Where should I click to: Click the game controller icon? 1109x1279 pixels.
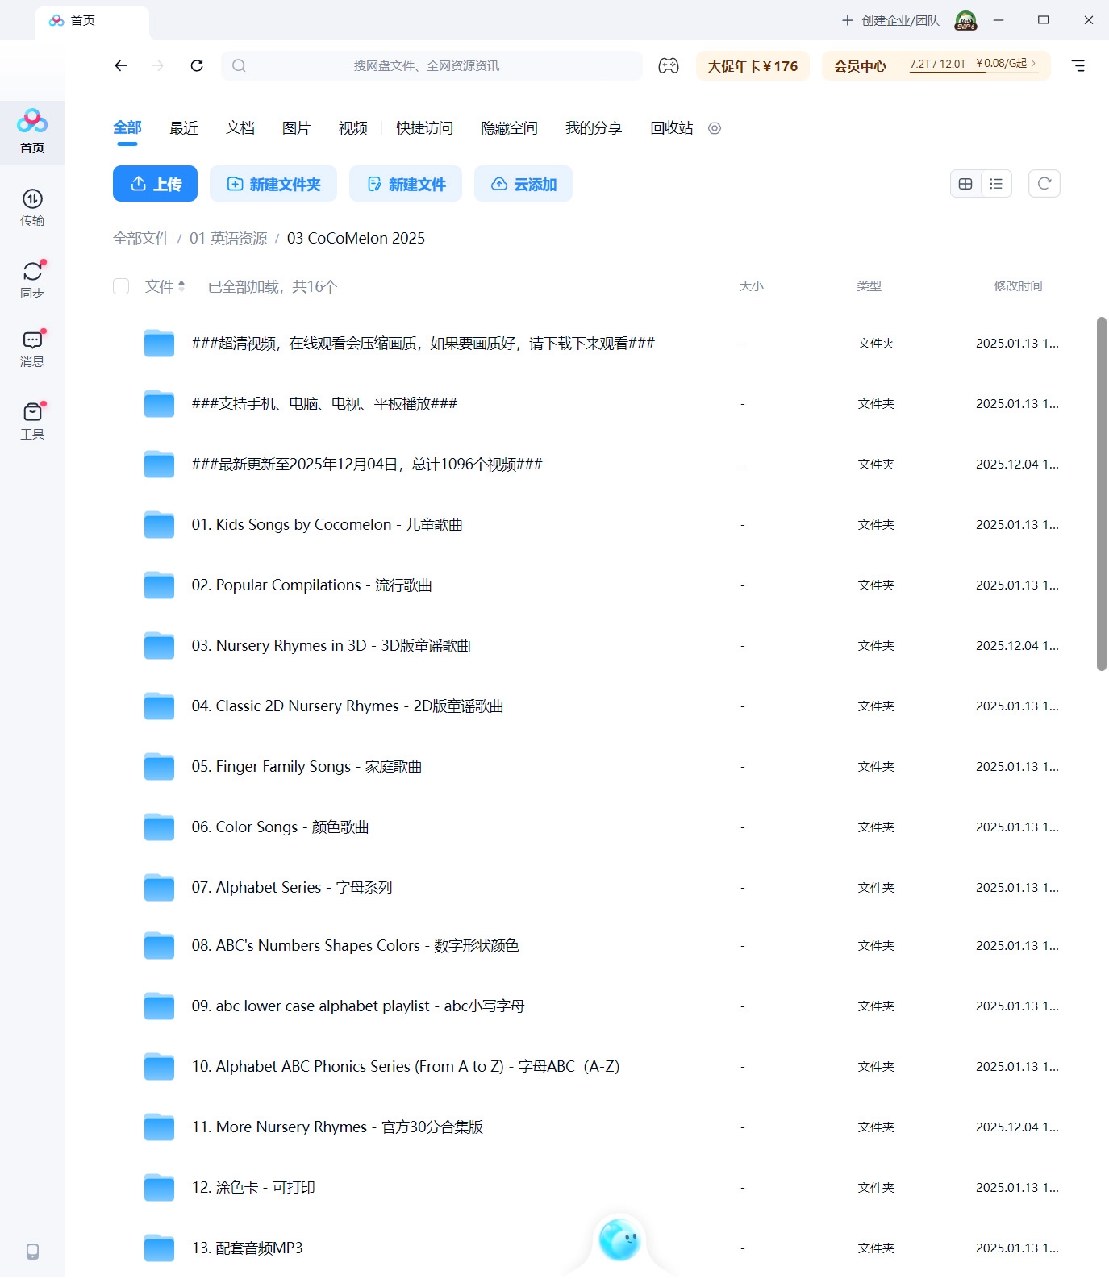coord(668,66)
